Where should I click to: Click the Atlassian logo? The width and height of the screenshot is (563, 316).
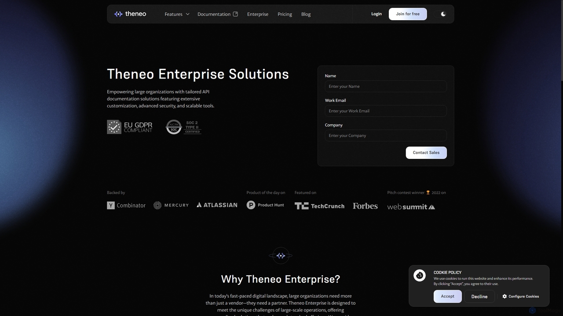[217, 205]
